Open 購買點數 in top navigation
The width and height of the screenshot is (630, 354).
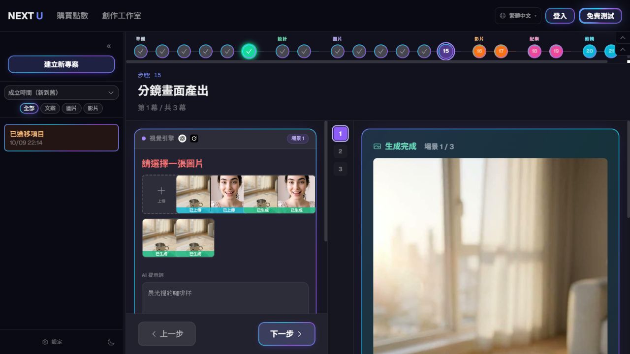(72, 16)
